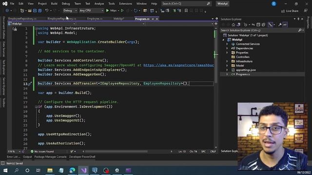The image size is (312, 175).
Task: Click the New Project toolbar icon
Action: point(22,11)
